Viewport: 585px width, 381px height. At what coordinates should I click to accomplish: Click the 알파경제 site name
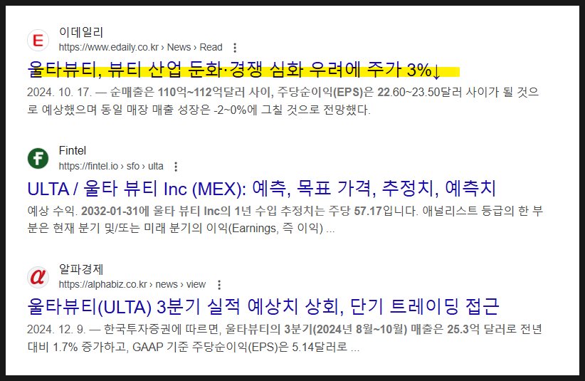tap(81, 269)
